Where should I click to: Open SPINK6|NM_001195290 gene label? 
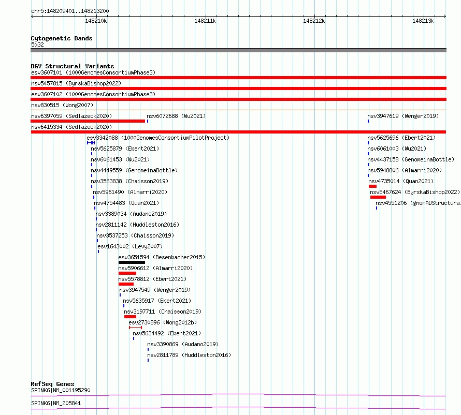tap(61, 390)
